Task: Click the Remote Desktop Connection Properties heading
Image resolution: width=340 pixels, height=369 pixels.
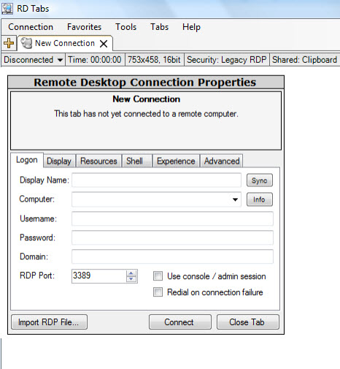Action: (x=145, y=83)
